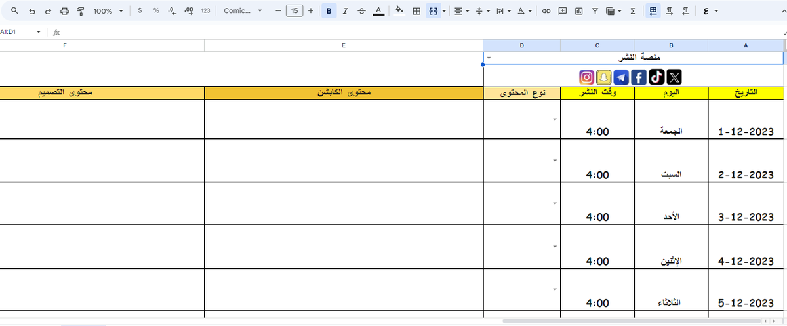The image size is (787, 326).
Task: Expand merge type dropdown arrow
Action: pyautogui.click(x=444, y=11)
